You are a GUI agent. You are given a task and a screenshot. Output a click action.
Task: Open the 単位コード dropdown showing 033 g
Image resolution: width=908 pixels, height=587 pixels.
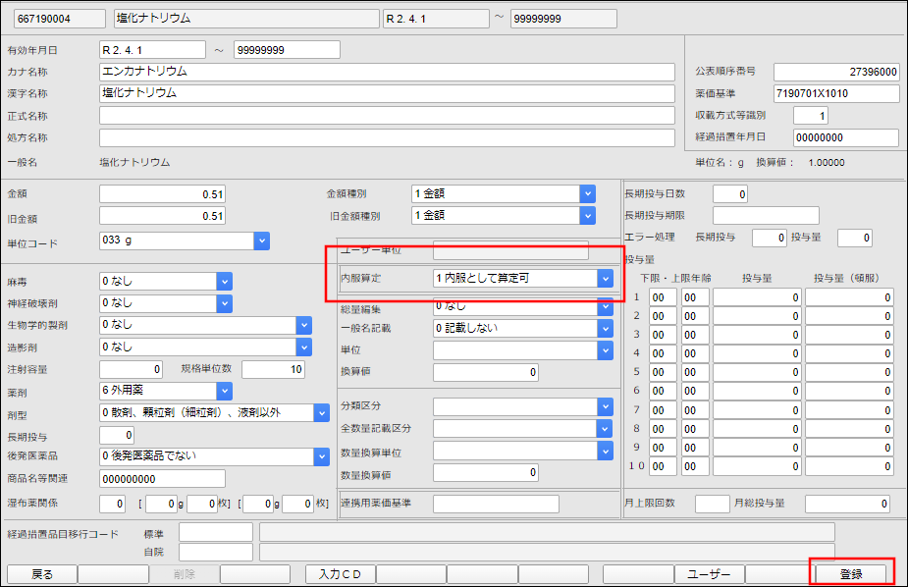[262, 240]
